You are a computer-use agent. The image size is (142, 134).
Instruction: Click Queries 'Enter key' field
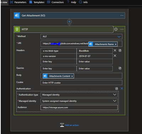point(59,68)
